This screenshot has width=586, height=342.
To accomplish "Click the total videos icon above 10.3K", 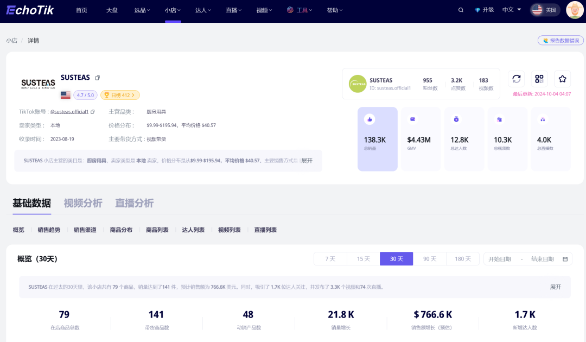I will pos(499,119).
